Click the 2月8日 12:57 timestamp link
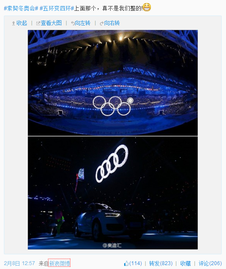 click(x=19, y=263)
